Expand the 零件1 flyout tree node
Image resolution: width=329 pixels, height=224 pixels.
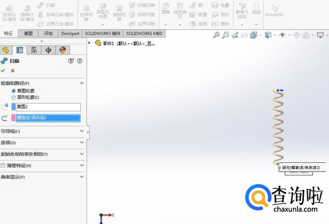click(x=90, y=43)
